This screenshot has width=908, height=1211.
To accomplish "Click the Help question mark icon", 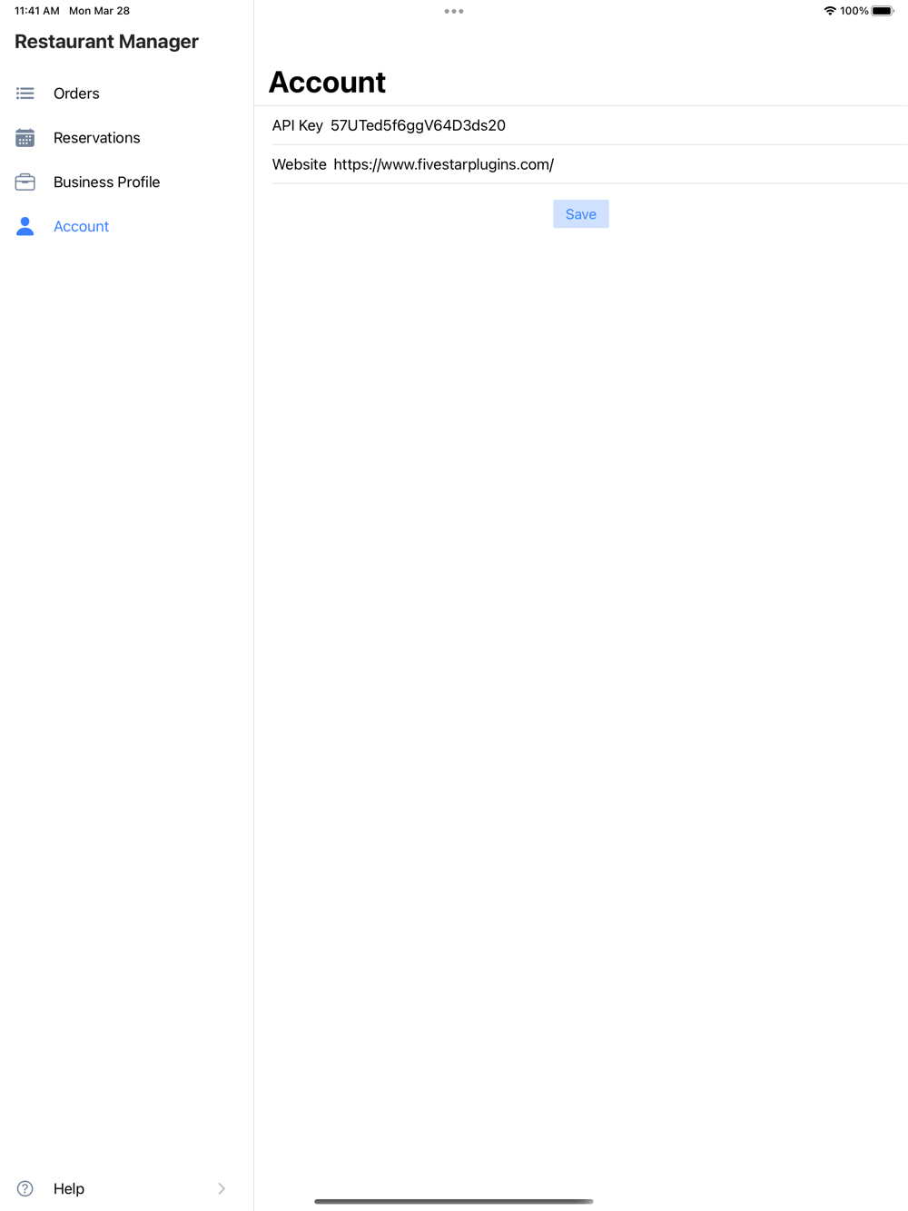I will (x=25, y=1188).
